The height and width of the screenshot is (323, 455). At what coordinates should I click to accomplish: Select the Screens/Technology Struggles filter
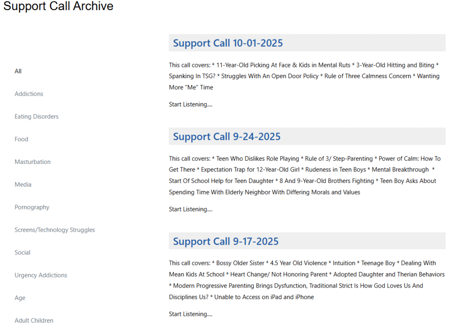point(55,230)
